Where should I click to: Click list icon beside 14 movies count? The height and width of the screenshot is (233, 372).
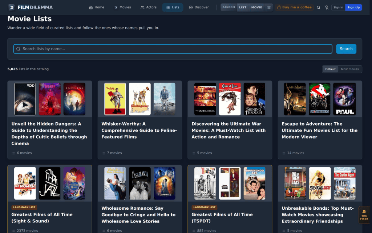pyautogui.click(x=283, y=153)
